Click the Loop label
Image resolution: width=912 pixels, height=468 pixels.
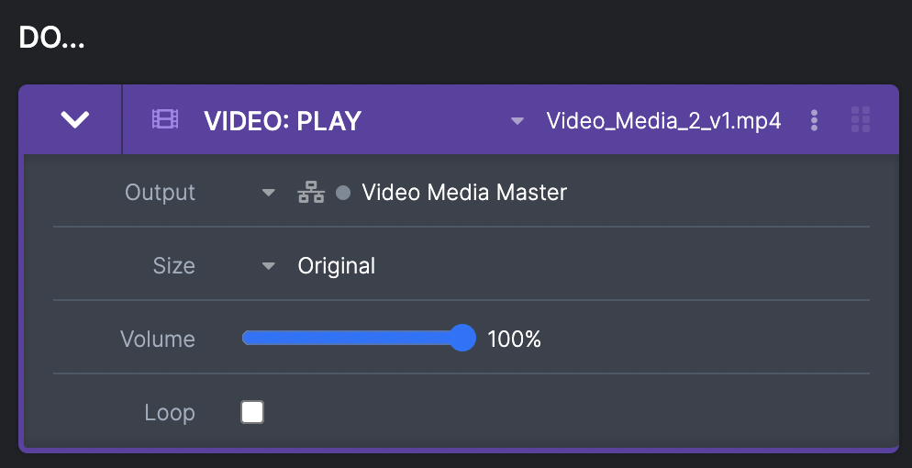tap(170, 413)
